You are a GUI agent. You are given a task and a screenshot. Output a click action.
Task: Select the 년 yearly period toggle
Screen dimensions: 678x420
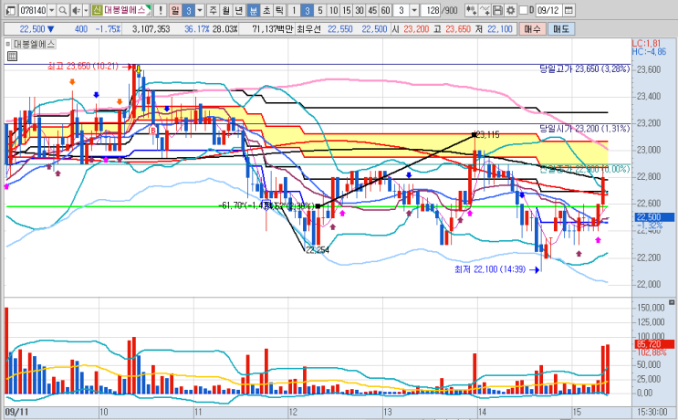pos(239,10)
